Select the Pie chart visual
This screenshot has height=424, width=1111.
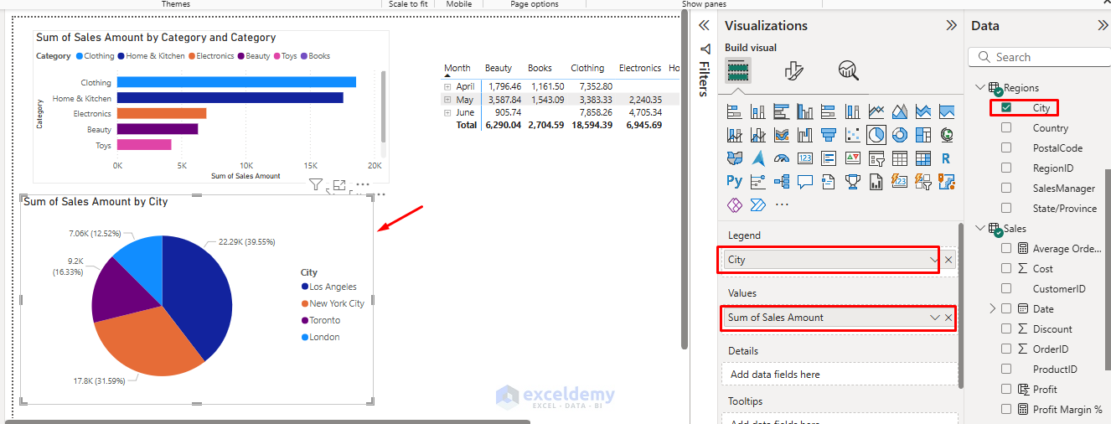(876, 135)
